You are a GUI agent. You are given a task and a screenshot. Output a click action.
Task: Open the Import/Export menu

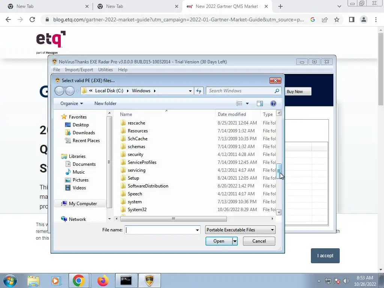(x=79, y=70)
